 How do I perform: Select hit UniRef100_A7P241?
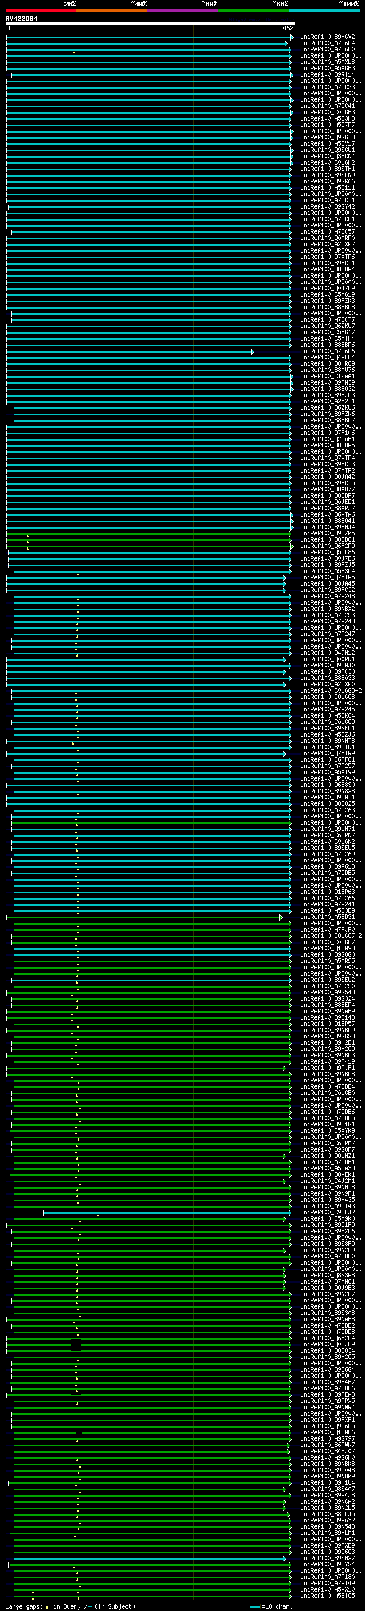point(327,904)
